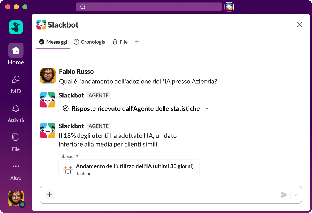This screenshot has width=312, height=213.
Task: Expand the Risposte ricevute dall'Agente chevron
Action: [x=207, y=108]
